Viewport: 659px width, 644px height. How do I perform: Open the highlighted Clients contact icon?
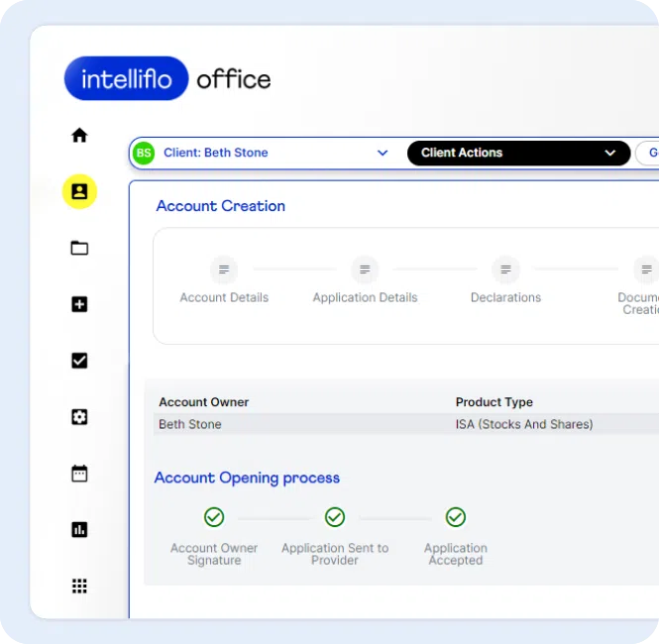79,191
